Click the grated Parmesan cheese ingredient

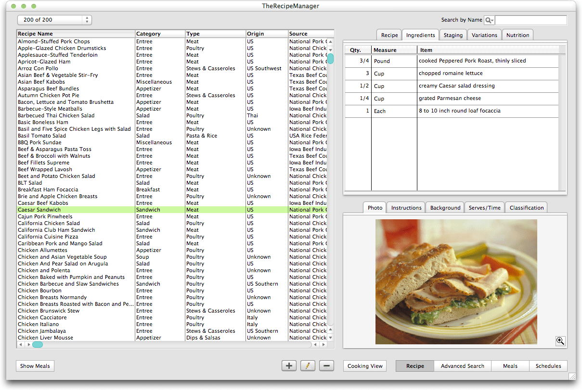[x=449, y=99]
